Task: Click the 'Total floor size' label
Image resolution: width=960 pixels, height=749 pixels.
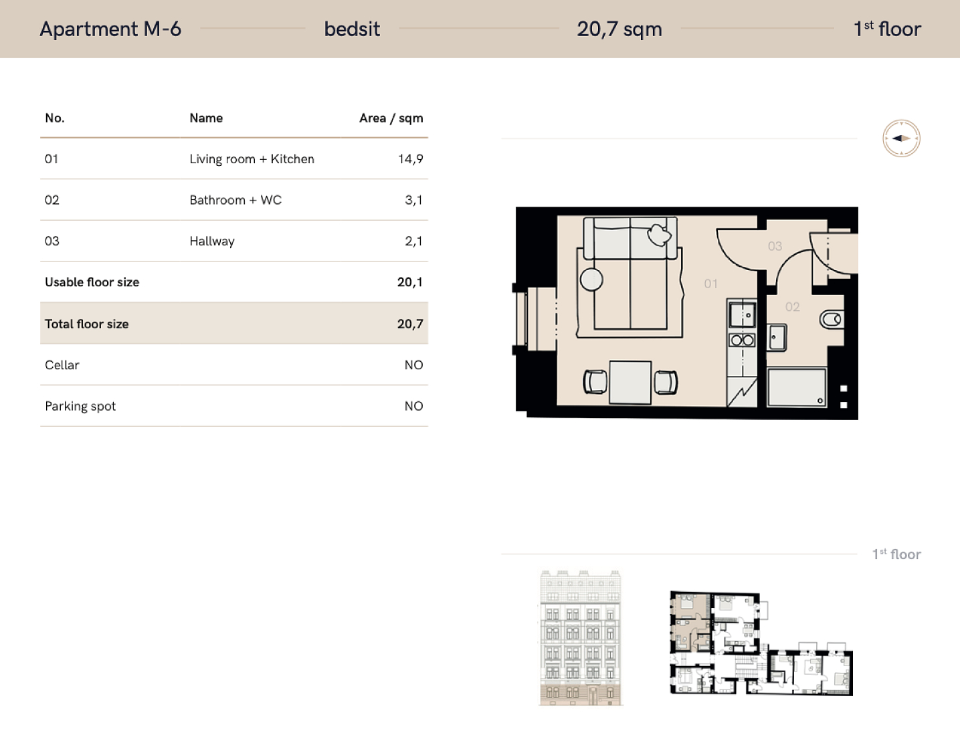Action: click(87, 324)
